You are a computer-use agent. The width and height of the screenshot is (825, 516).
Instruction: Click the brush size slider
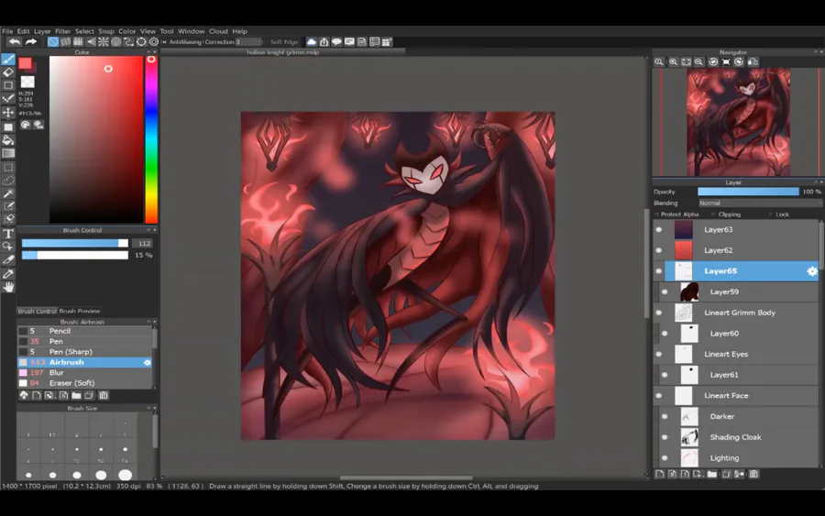(75, 243)
